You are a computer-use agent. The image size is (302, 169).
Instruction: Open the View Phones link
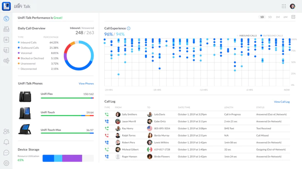(x=86, y=84)
